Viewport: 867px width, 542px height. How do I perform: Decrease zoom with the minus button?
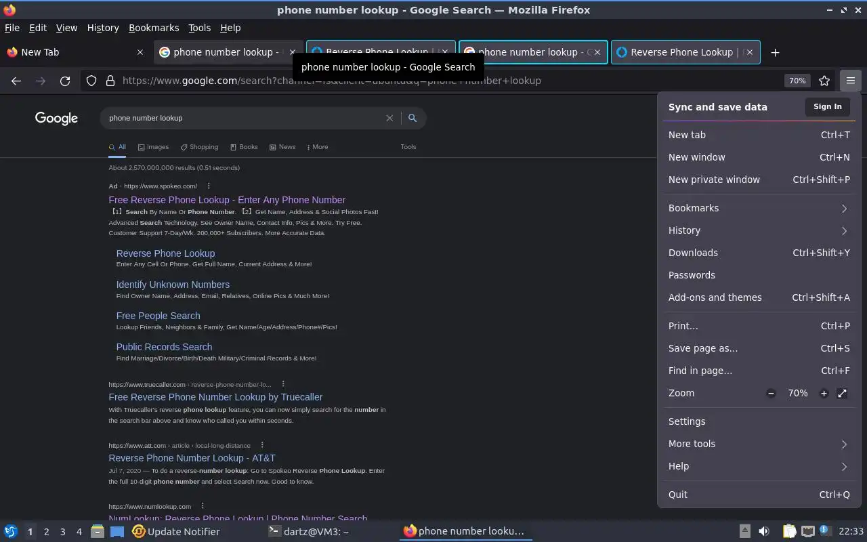pos(771,393)
